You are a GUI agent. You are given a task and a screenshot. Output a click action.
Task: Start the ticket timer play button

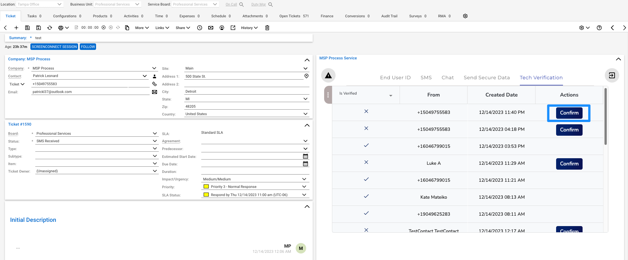tap(104, 28)
